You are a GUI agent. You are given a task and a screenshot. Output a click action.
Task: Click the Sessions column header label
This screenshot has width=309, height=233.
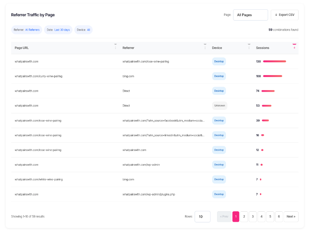click(x=263, y=48)
